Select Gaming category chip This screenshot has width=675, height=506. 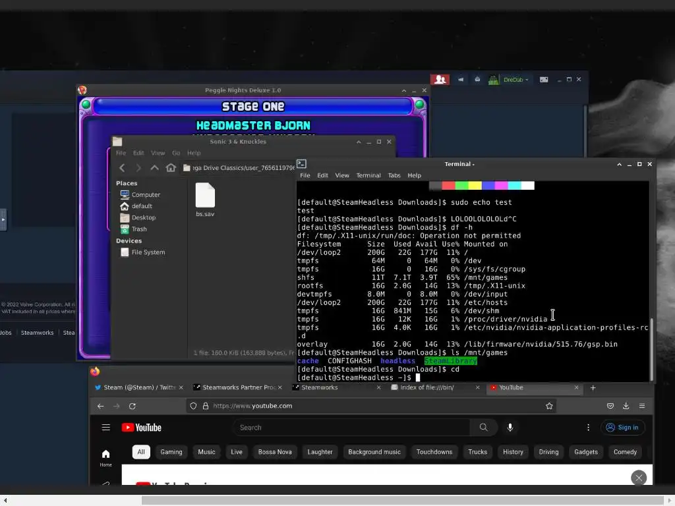(x=171, y=452)
